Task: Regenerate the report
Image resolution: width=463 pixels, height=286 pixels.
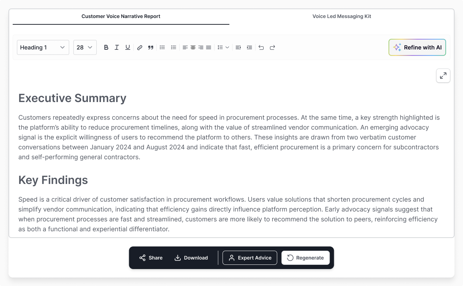Action: pos(305,258)
